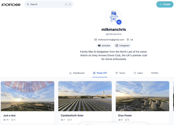The width and height of the screenshot is (174, 125).
Task: Click the heart icon on Just a test
Action: click(12, 120)
